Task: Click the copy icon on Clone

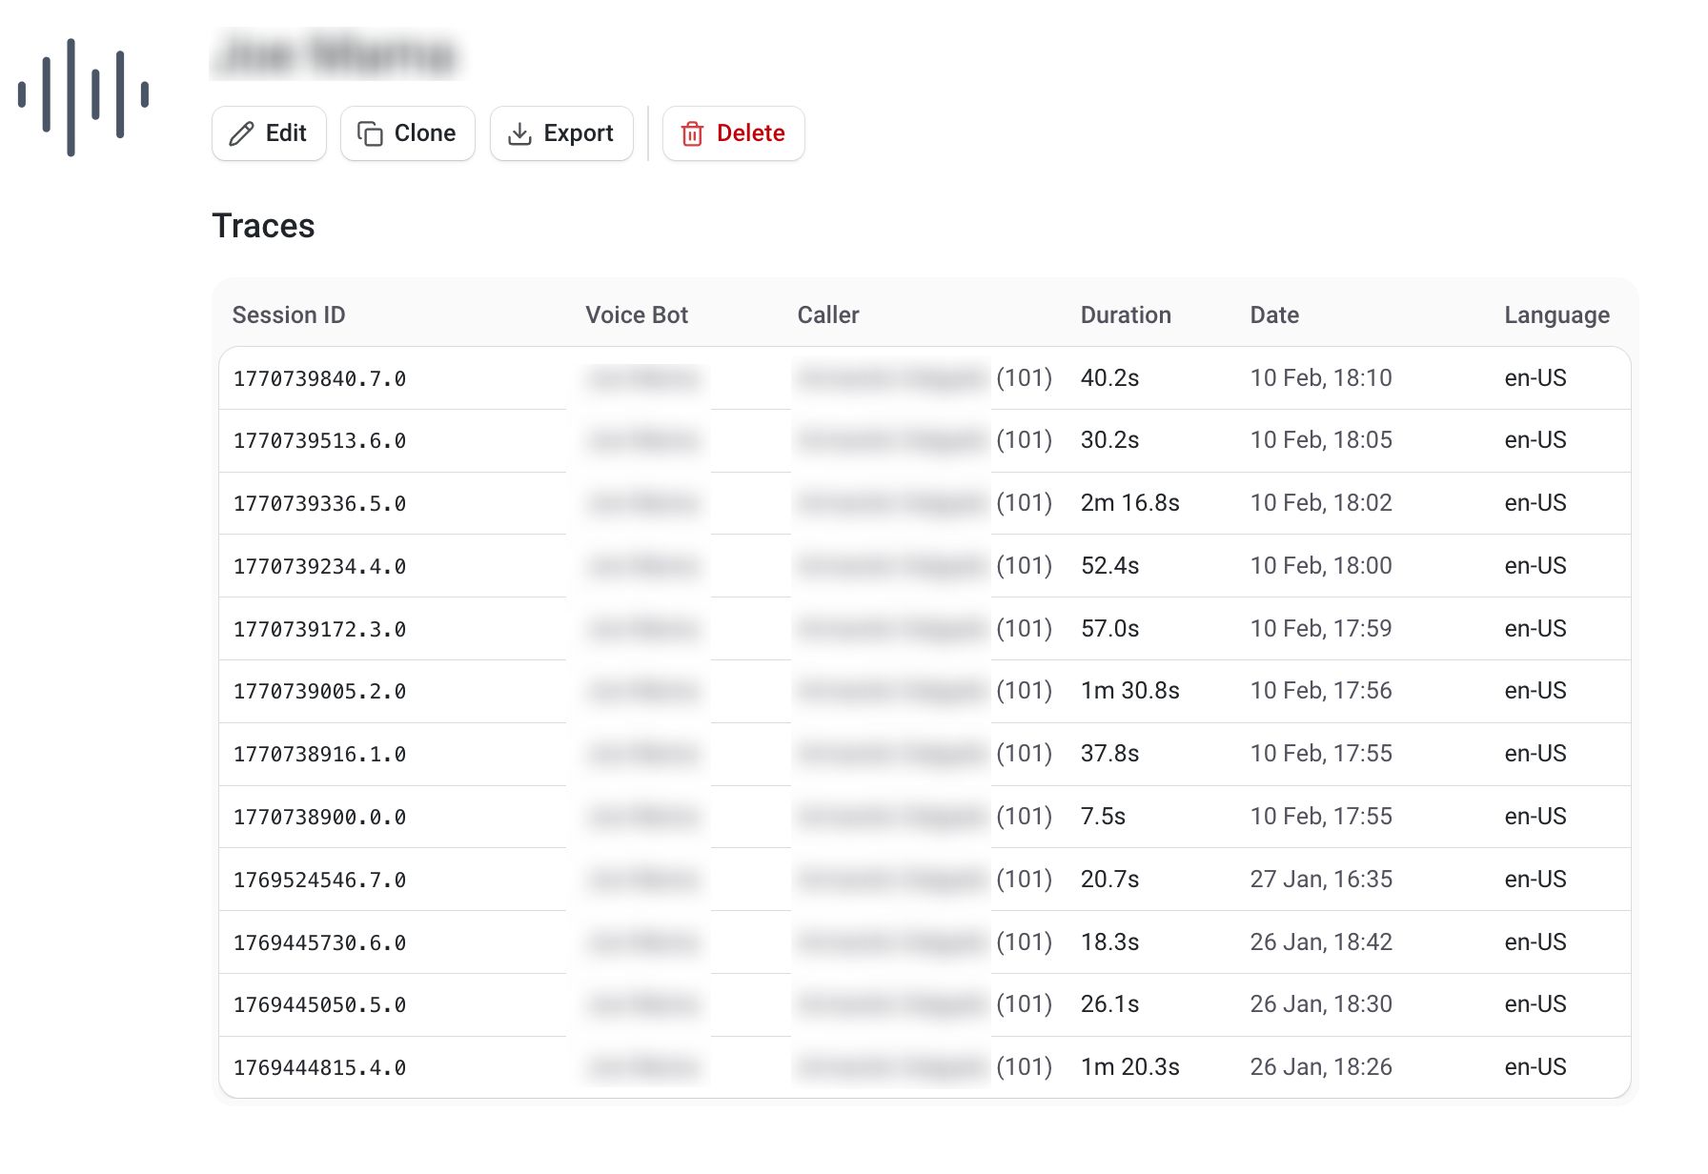Action: point(370,133)
